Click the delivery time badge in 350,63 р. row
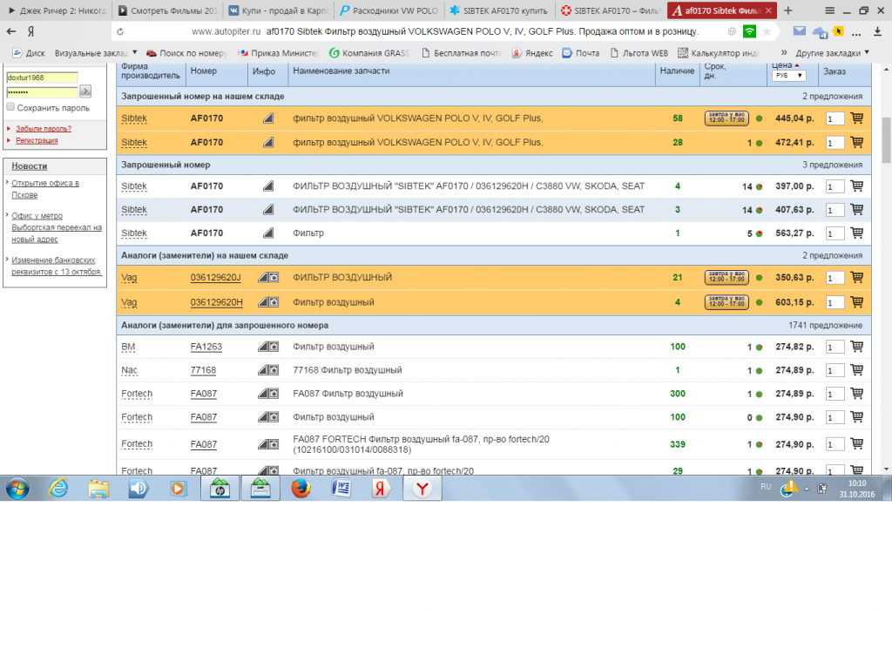Screen dimensions: 892x655 click(x=726, y=278)
